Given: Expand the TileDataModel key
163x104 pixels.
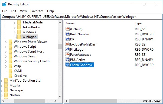Looking at the screenshot, I should coord(14,23).
